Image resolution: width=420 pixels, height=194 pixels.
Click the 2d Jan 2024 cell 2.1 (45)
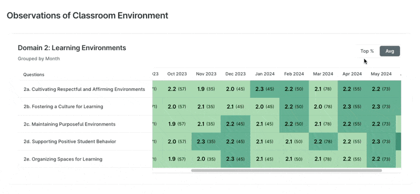point(265,141)
